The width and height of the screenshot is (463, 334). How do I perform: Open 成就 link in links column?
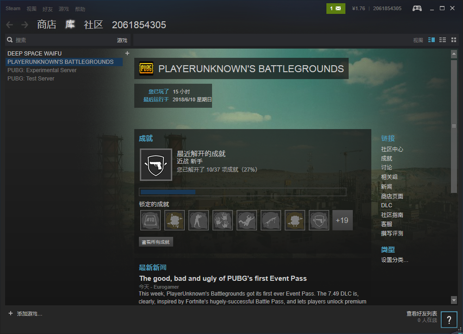pyautogui.click(x=387, y=159)
